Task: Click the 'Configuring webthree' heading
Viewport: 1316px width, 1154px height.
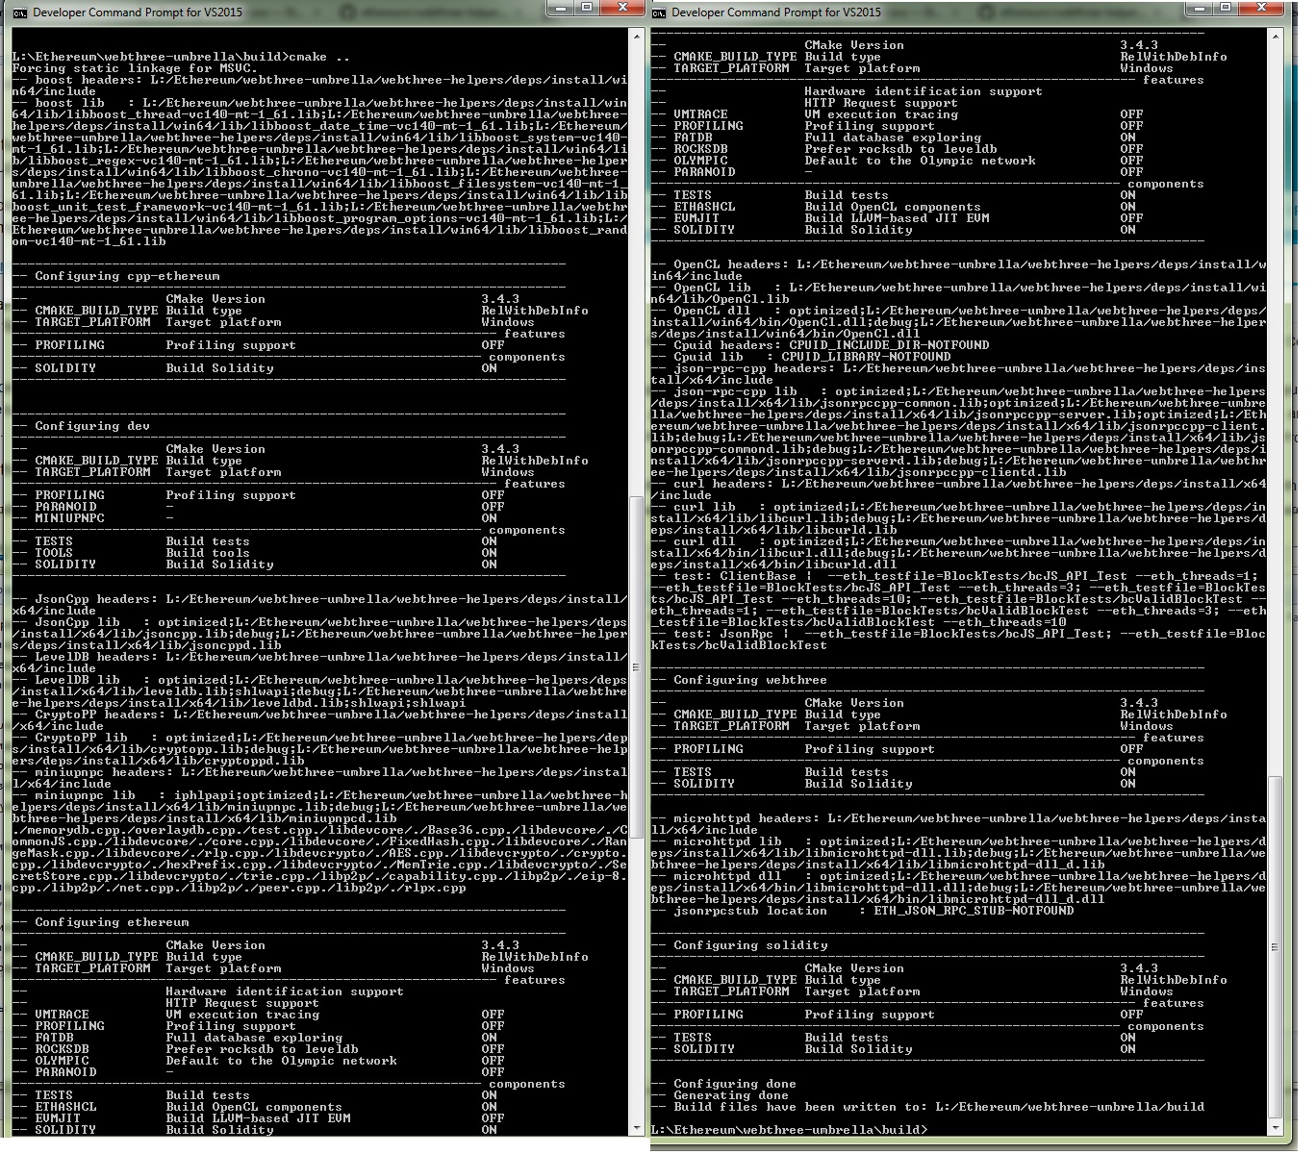Action: tap(750, 680)
